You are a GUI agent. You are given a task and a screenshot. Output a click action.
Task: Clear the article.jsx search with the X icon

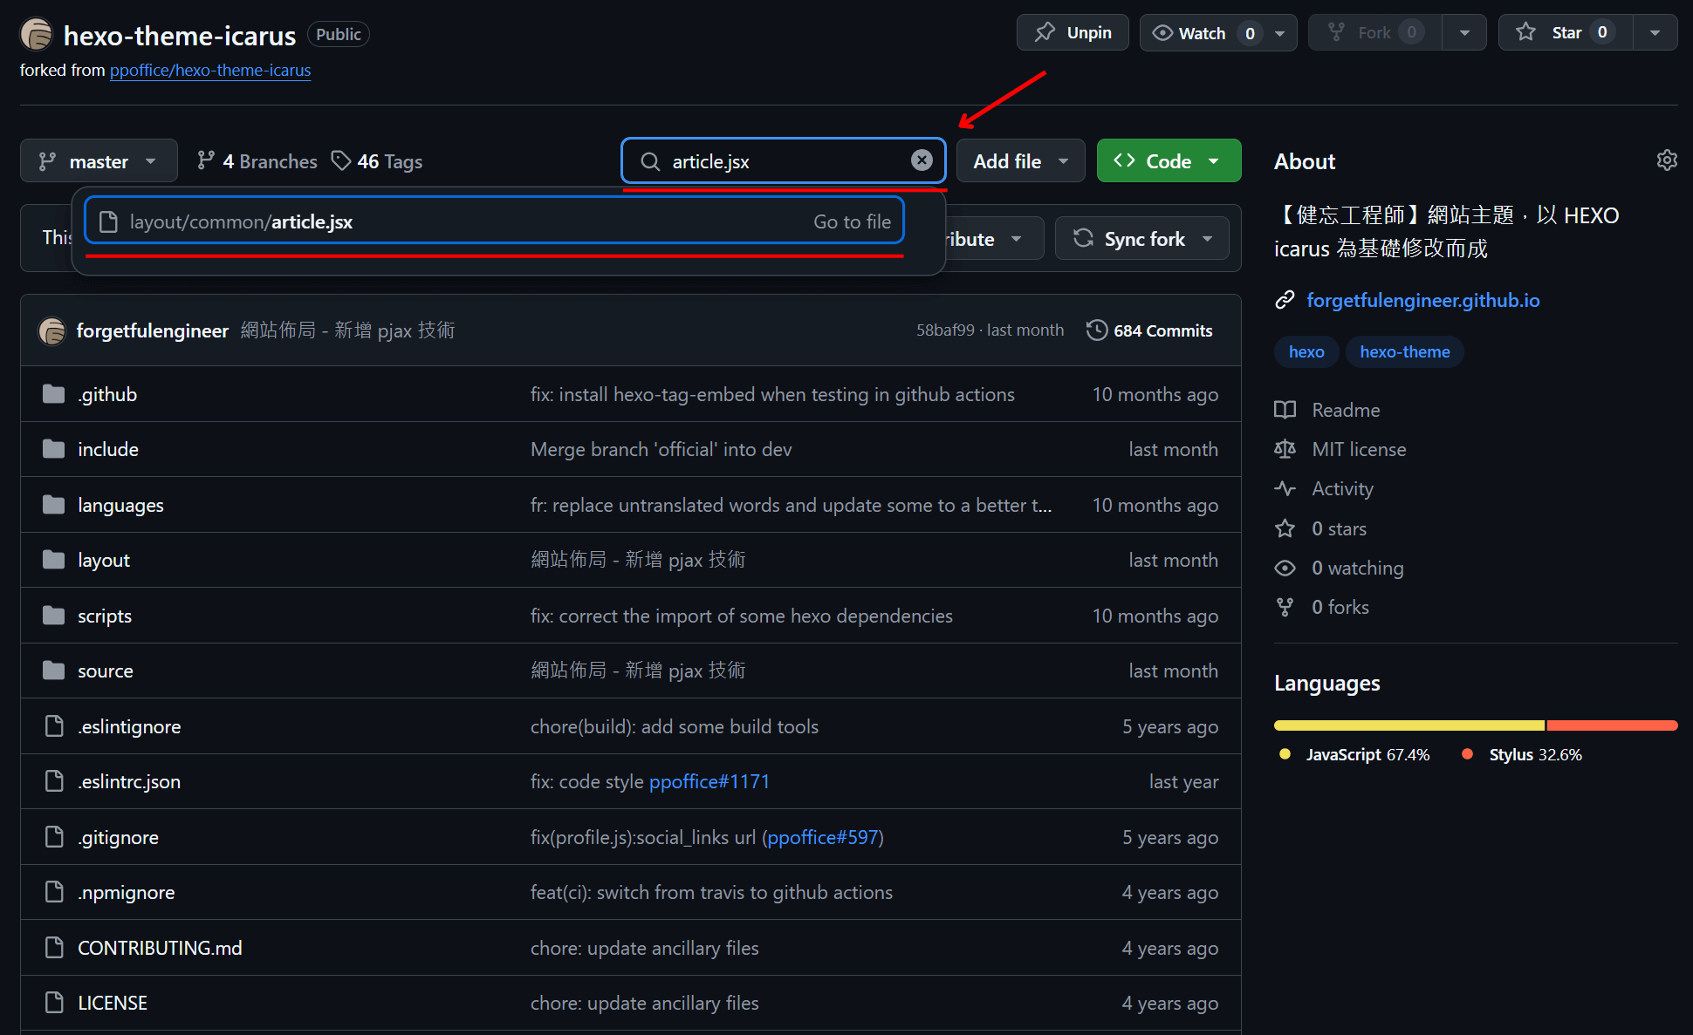[922, 160]
